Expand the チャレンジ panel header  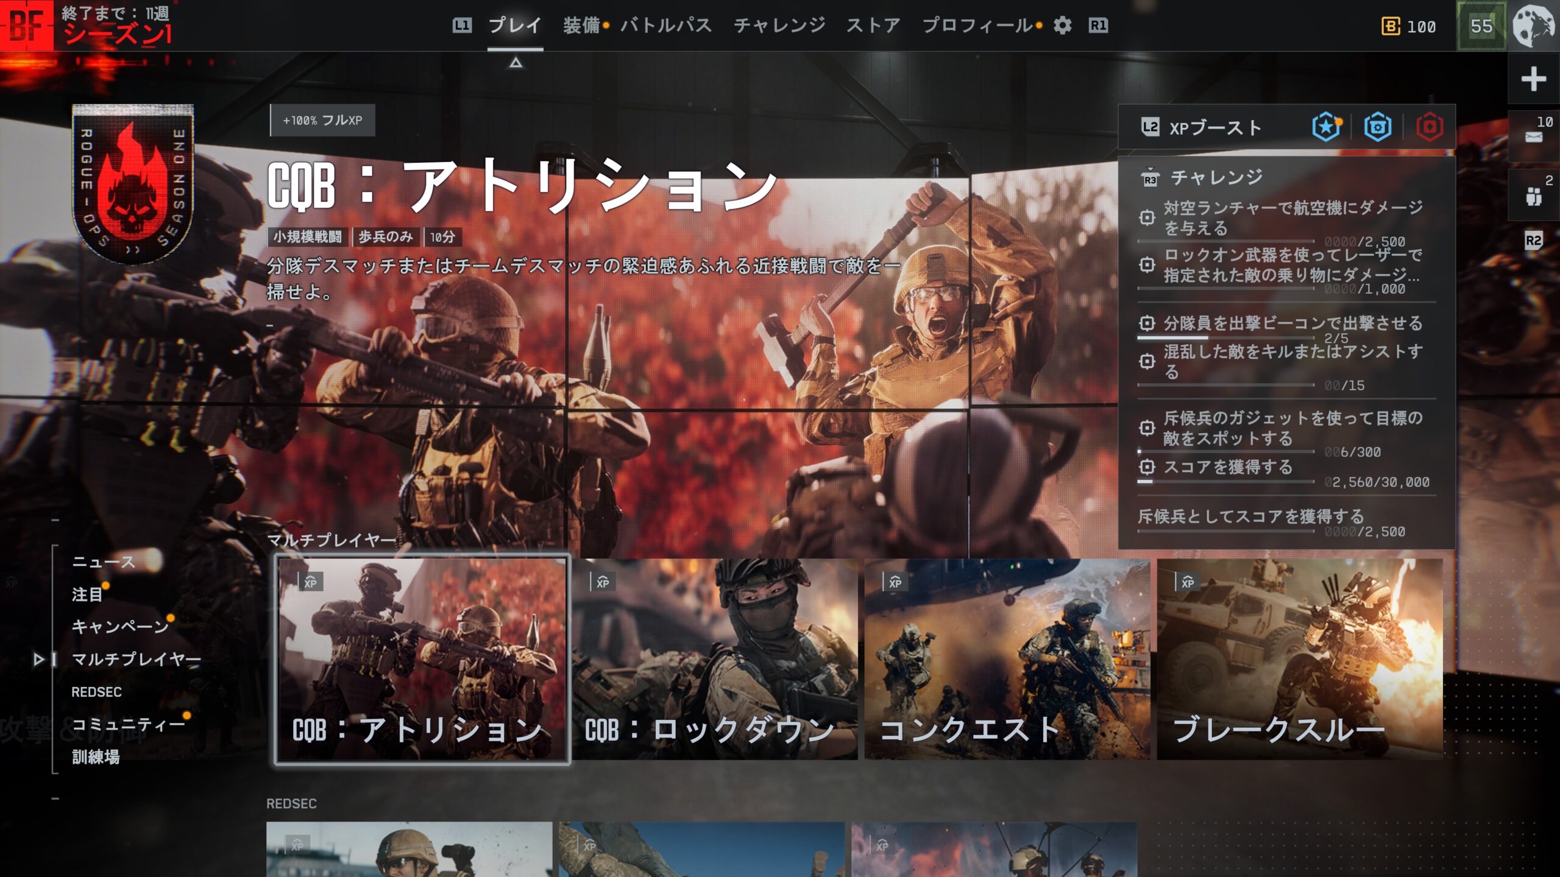pyautogui.click(x=1216, y=178)
